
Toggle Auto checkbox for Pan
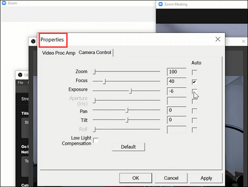(x=195, y=110)
